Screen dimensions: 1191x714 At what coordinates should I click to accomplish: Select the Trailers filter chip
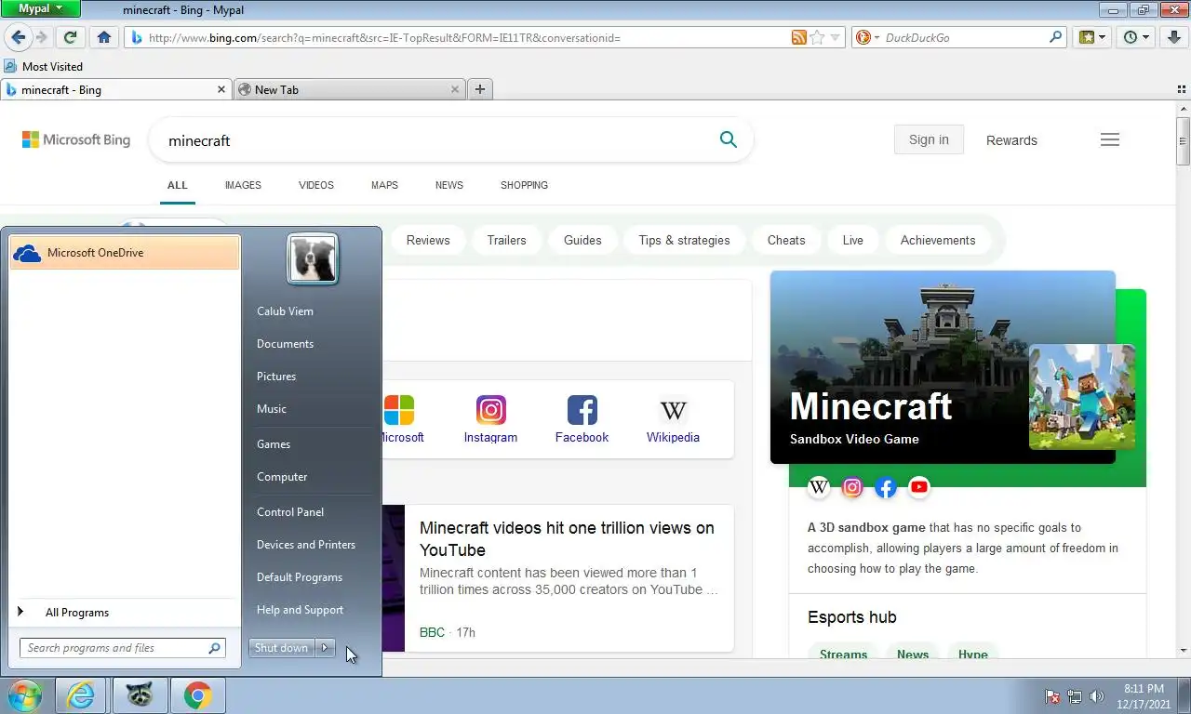pos(506,240)
